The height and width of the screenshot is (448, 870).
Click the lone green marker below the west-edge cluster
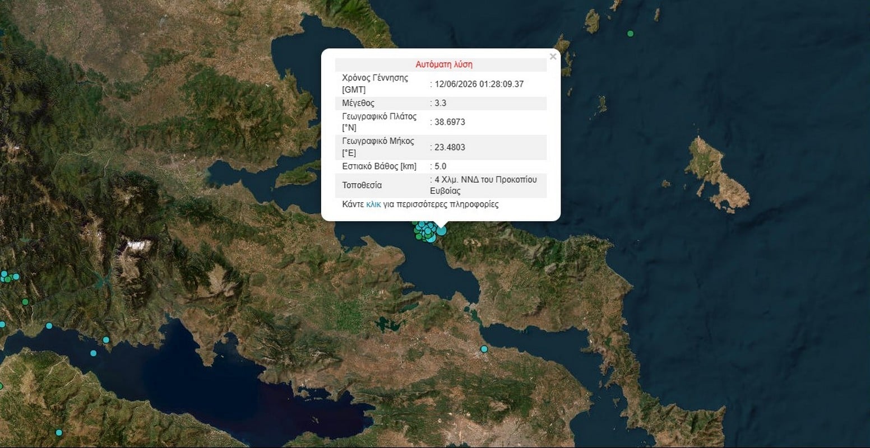pyautogui.click(x=25, y=302)
